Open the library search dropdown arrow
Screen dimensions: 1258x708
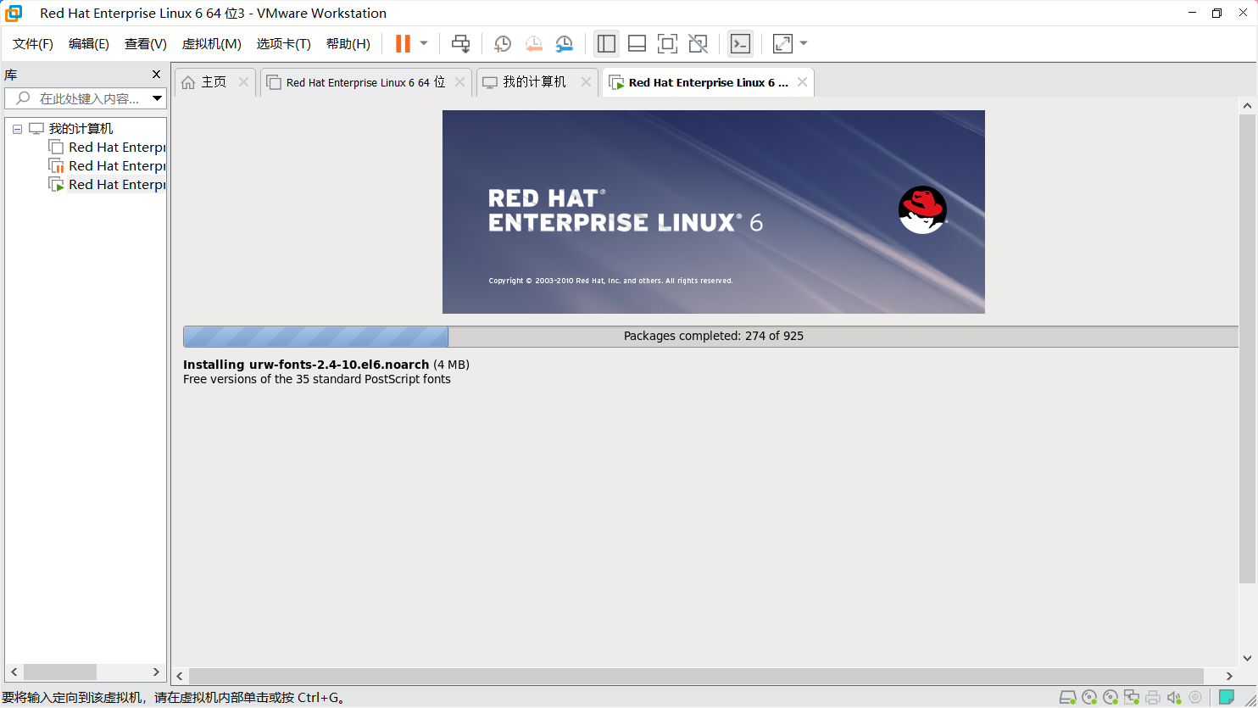[157, 98]
